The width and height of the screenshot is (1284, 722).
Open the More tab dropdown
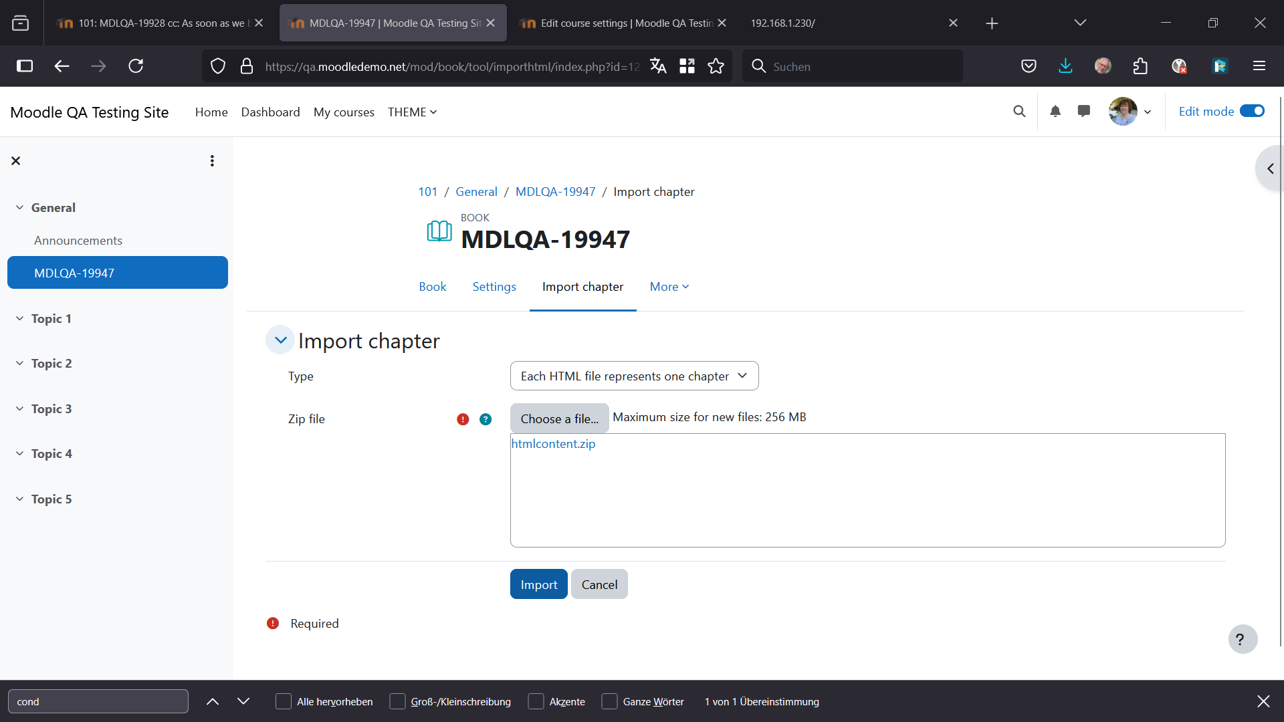pos(669,287)
